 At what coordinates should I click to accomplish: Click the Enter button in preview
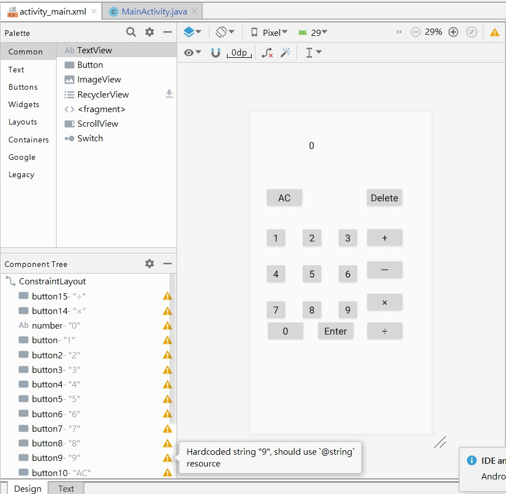(x=336, y=331)
